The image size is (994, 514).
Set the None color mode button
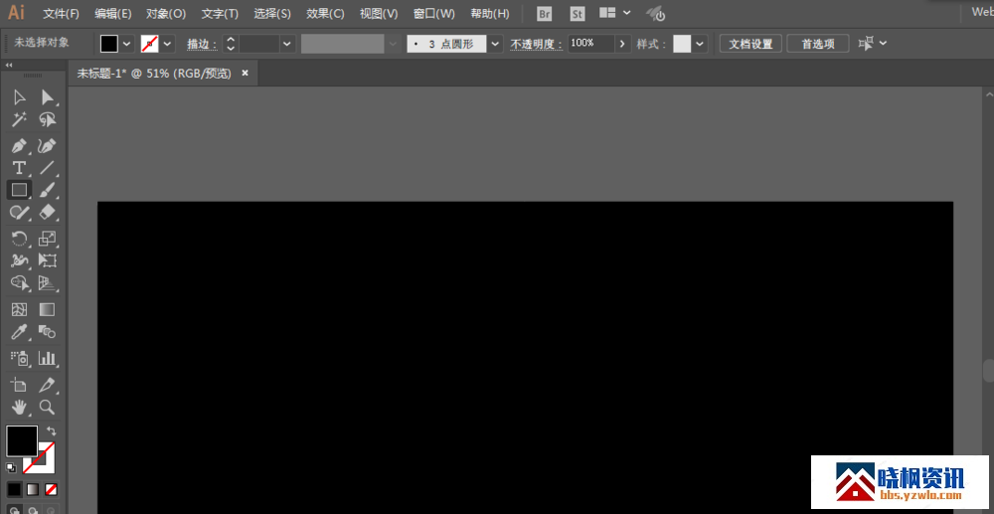(51, 489)
